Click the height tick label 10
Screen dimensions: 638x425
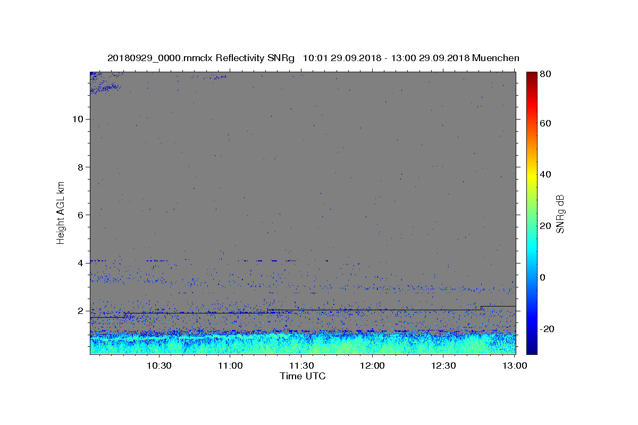78,119
